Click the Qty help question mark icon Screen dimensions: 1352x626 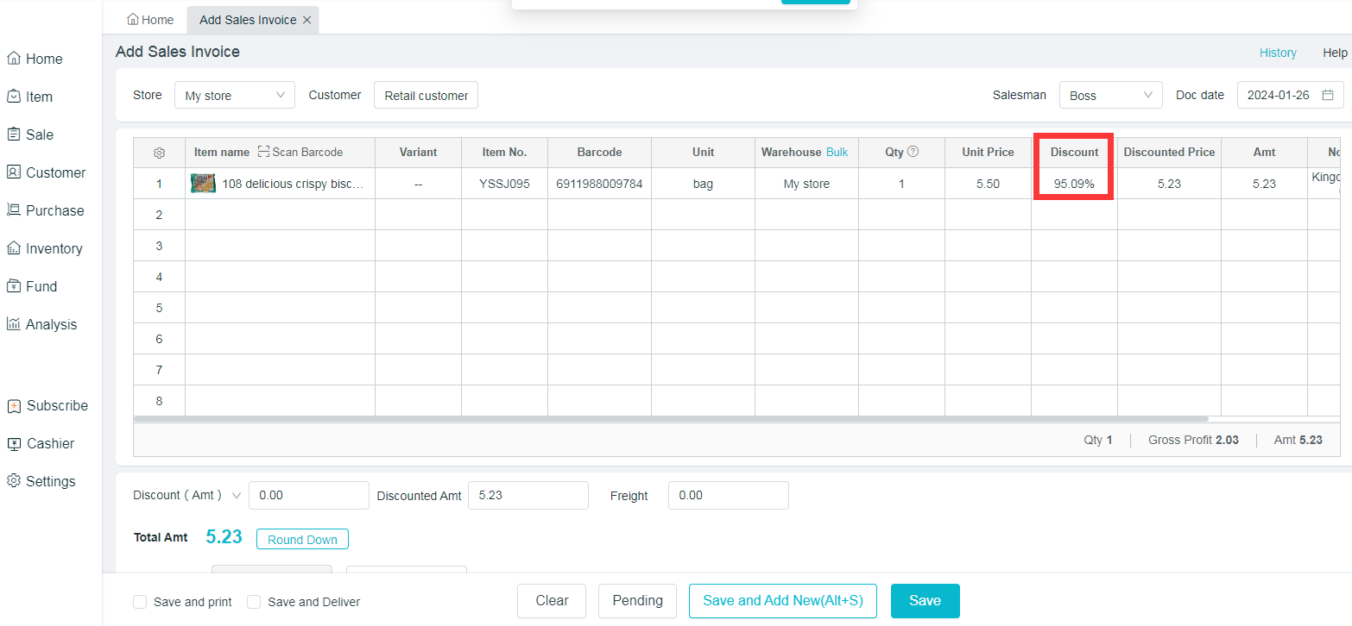(x=913, y=152)
